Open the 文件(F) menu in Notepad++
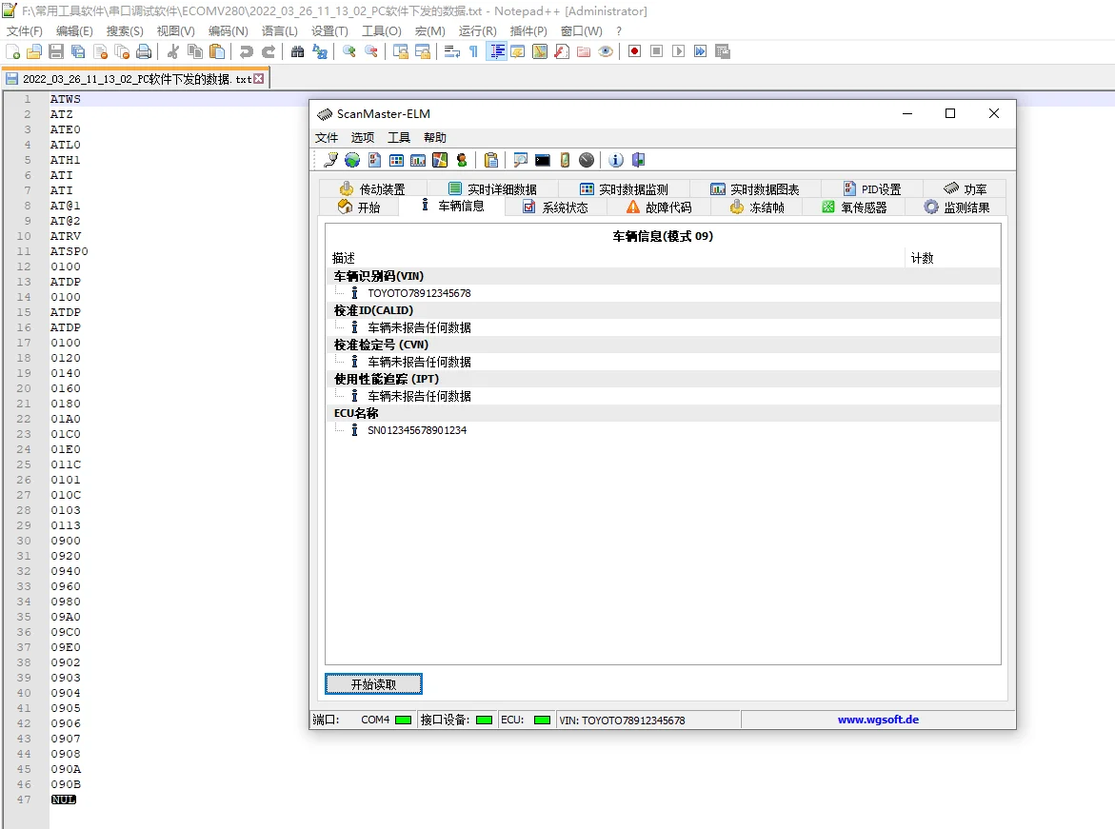Image resolution: width=1115 pixels, height=829 pixels. click(24, 31)
